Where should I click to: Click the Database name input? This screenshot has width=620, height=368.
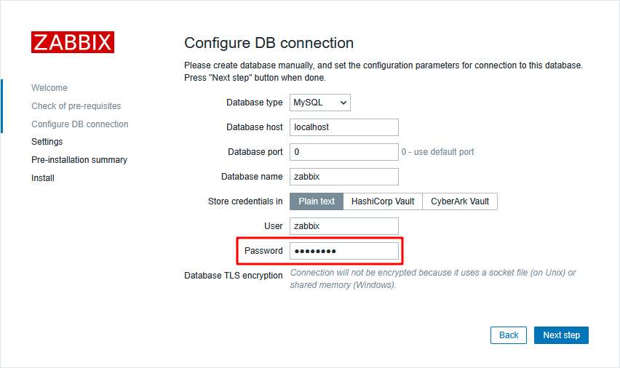(343, 177)
